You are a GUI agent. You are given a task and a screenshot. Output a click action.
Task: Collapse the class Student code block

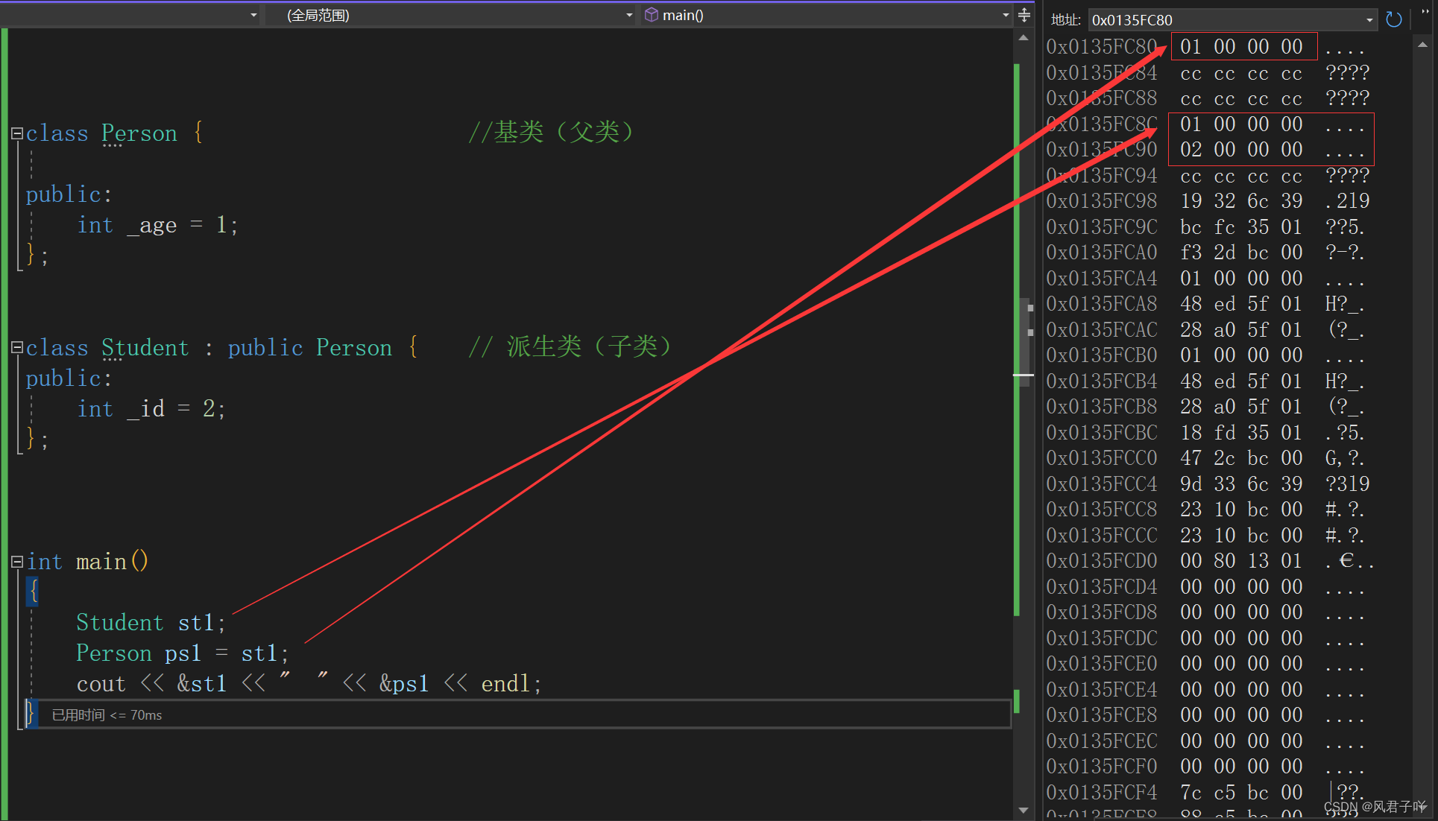coord(17,347)
